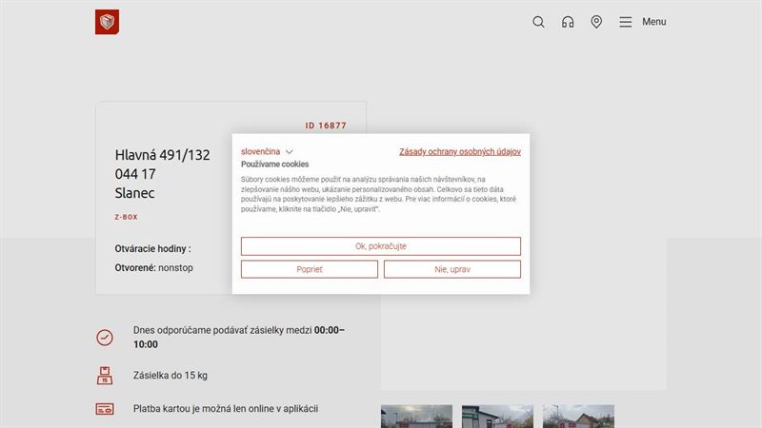Click the red Packeta box logo
Screen dimensions: 762x428
pyautogui.click(x=107, y=22)
